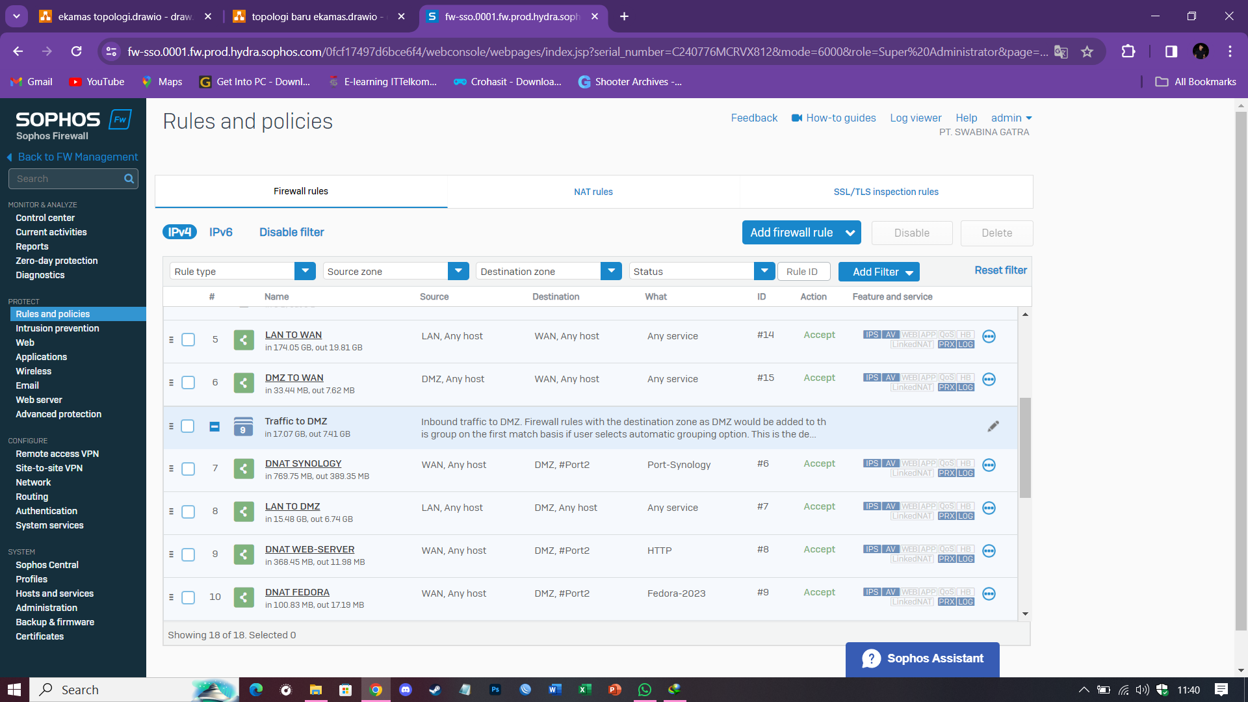Image resolution: width=1248 pixels, height=702 pixels.
Task: Tick the checkbox for DNAT WEB-SERVER rule
Action: click(x=188, y=554)
